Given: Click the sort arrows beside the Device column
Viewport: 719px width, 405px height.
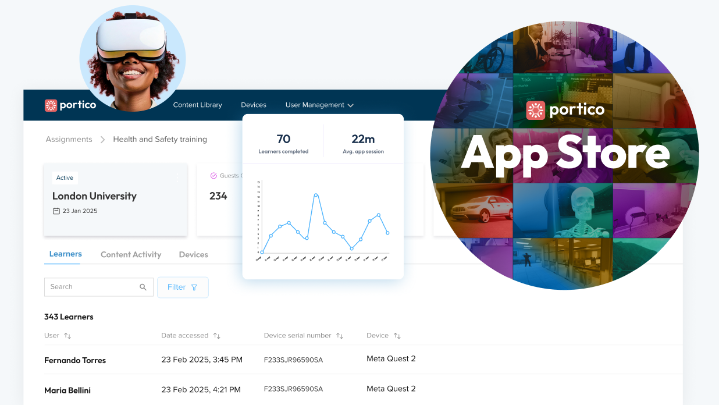Looking at the screenshot, I should [397, 336].
